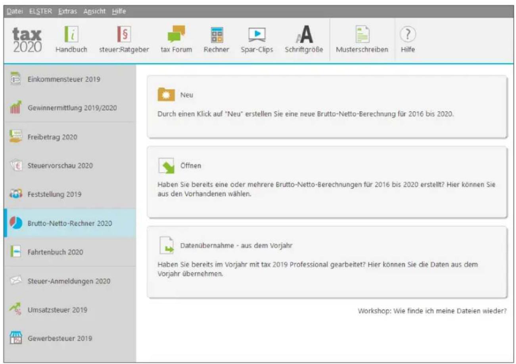Click the Neu folder icon
516x364 pixels.
point(166,95)
